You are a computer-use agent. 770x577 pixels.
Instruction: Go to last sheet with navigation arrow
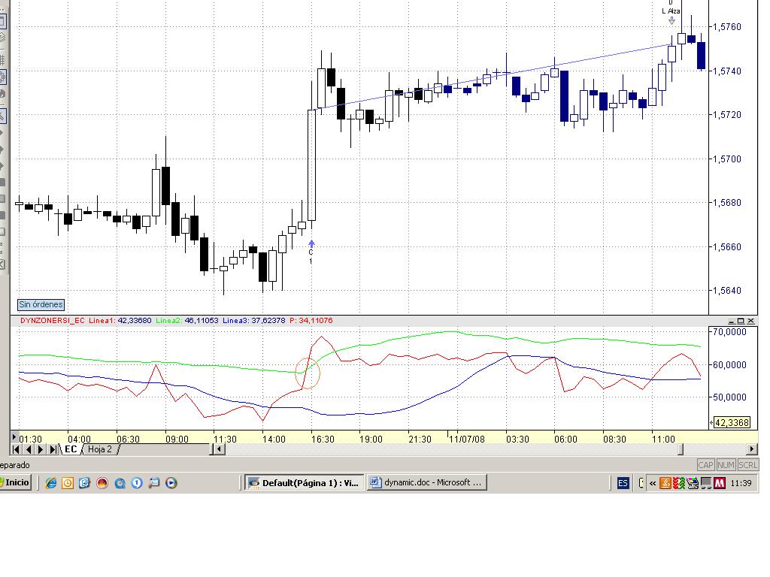pyautogui.click(x=53, y=449)
